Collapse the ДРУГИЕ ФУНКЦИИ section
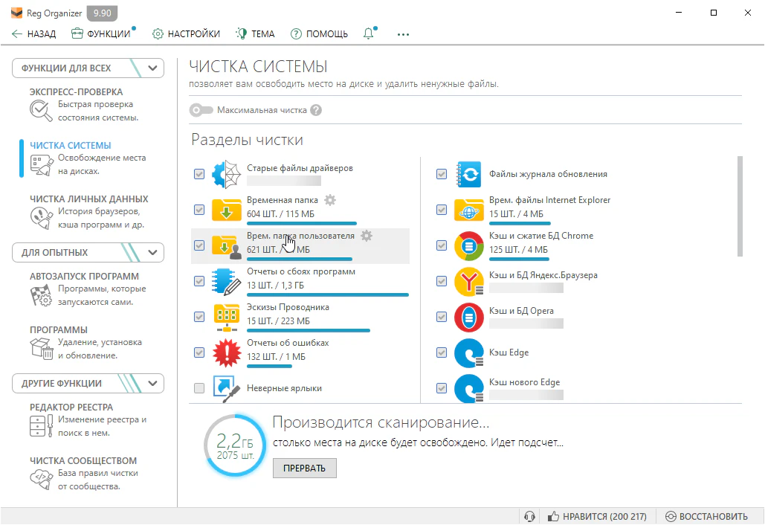 [153, 384]
